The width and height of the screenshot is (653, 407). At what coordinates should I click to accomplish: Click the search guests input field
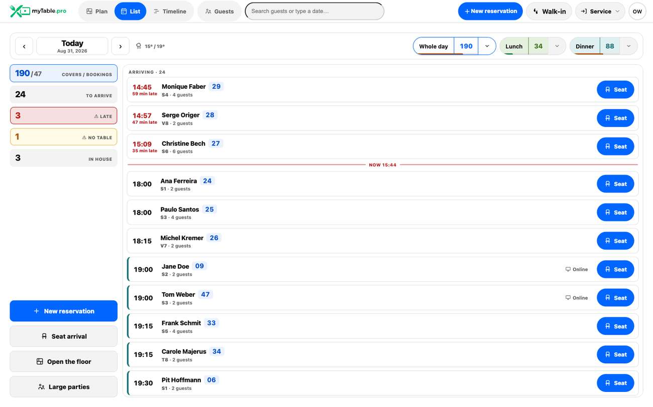tap(314, 11)
